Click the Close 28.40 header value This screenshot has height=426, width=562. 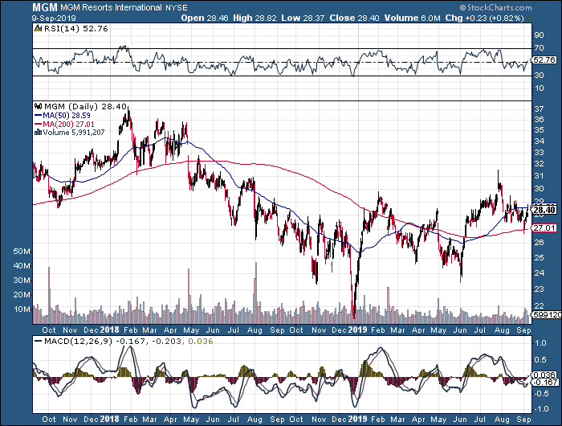354,18
